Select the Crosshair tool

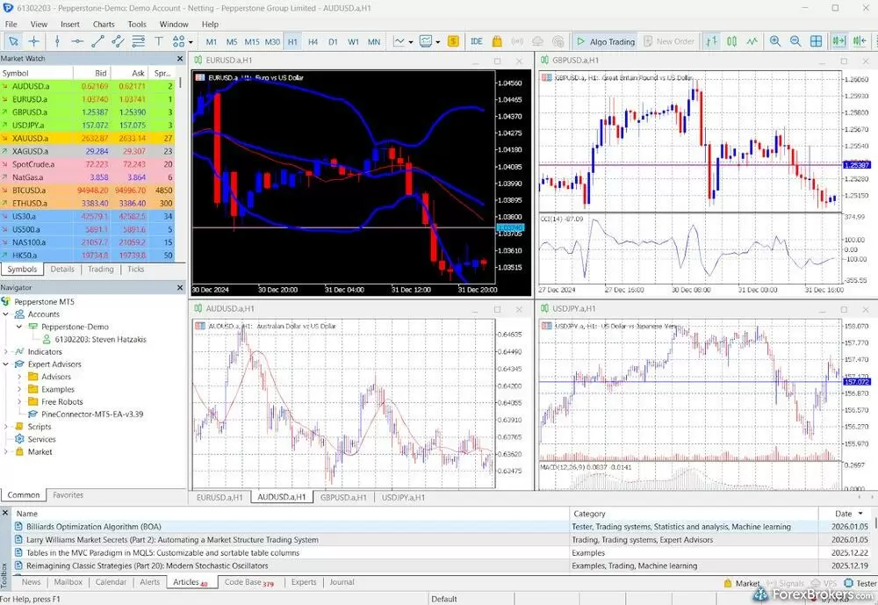pos(33,40)
